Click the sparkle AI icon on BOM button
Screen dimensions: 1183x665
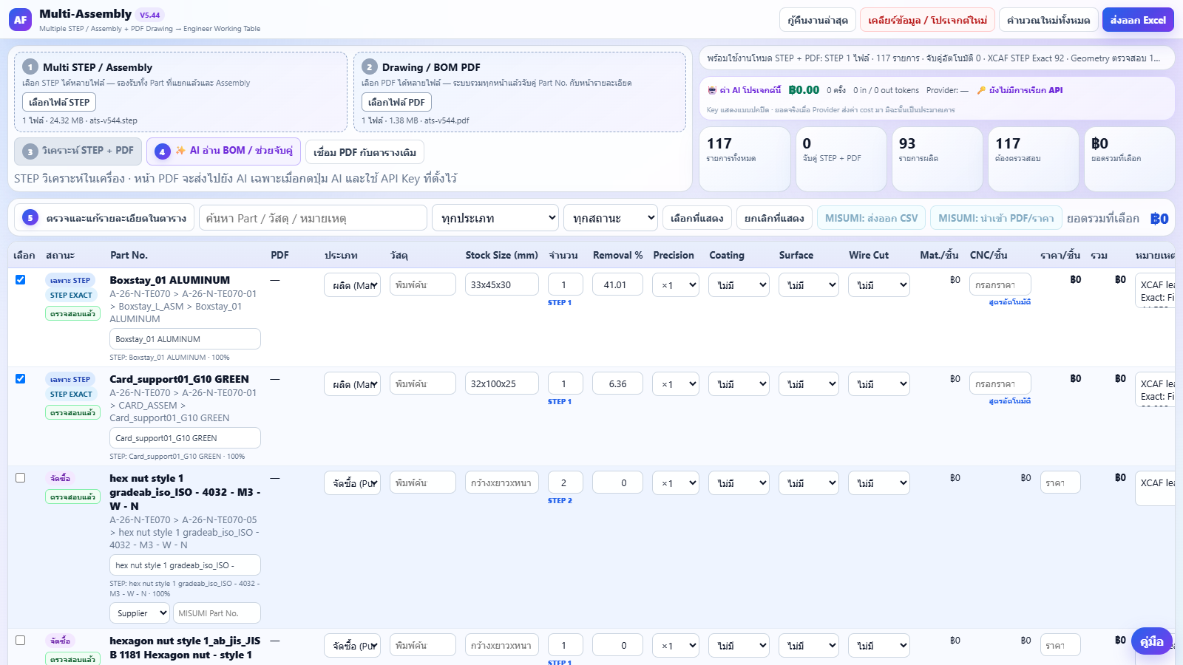180,150
